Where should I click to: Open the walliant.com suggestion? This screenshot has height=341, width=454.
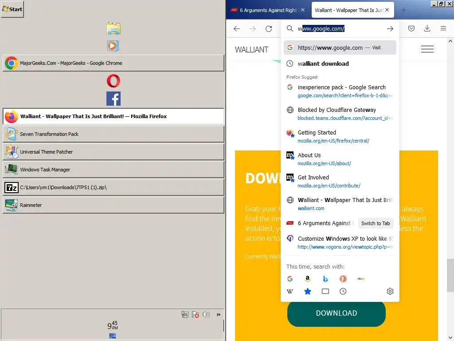(x=340, y=204)
